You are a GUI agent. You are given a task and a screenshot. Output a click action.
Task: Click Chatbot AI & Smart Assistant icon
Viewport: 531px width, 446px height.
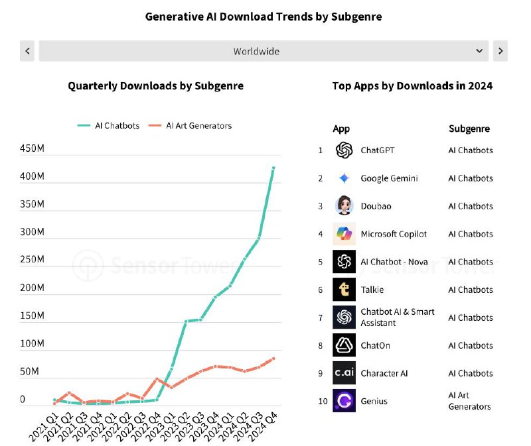344,317
